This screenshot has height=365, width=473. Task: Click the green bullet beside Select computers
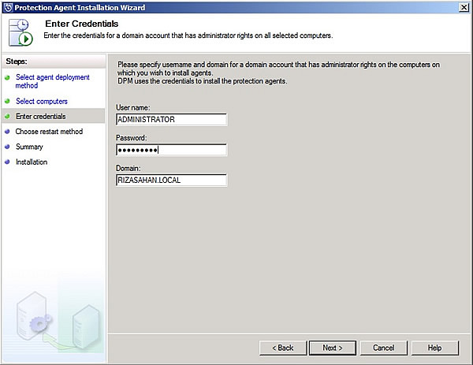(x=8, y=102)
